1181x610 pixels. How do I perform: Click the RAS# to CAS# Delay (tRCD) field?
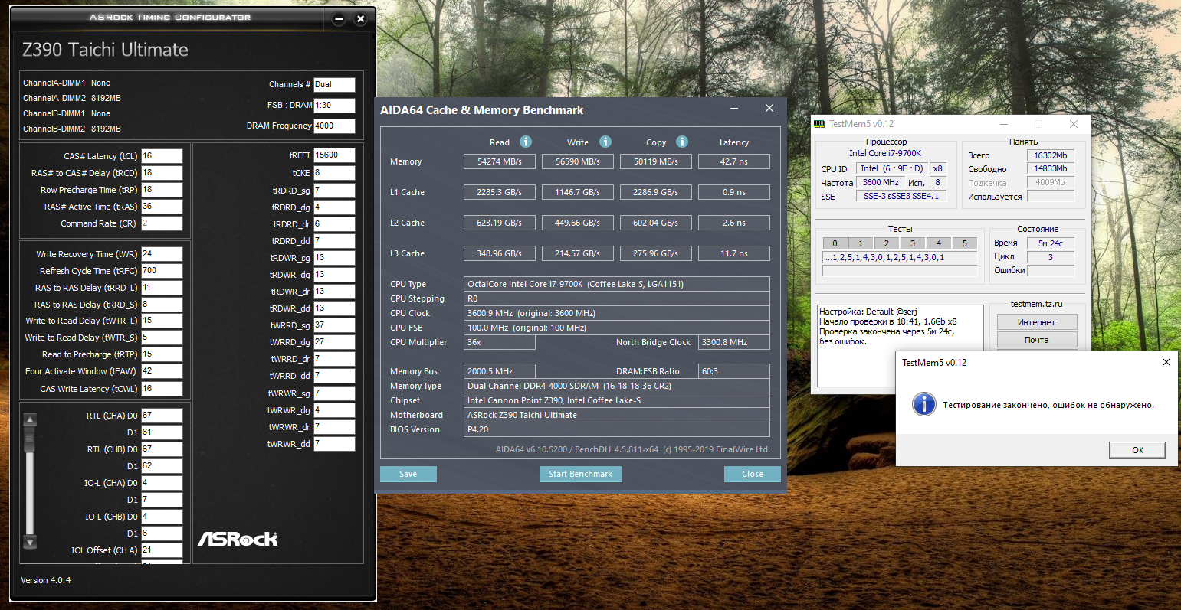click(162, 173)
